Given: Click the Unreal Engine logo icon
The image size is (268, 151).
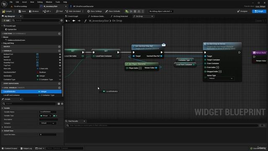Looking at the screenshot, I should [4, 4].
